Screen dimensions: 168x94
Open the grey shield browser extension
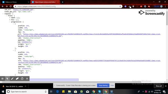click(x=133, y=6)
